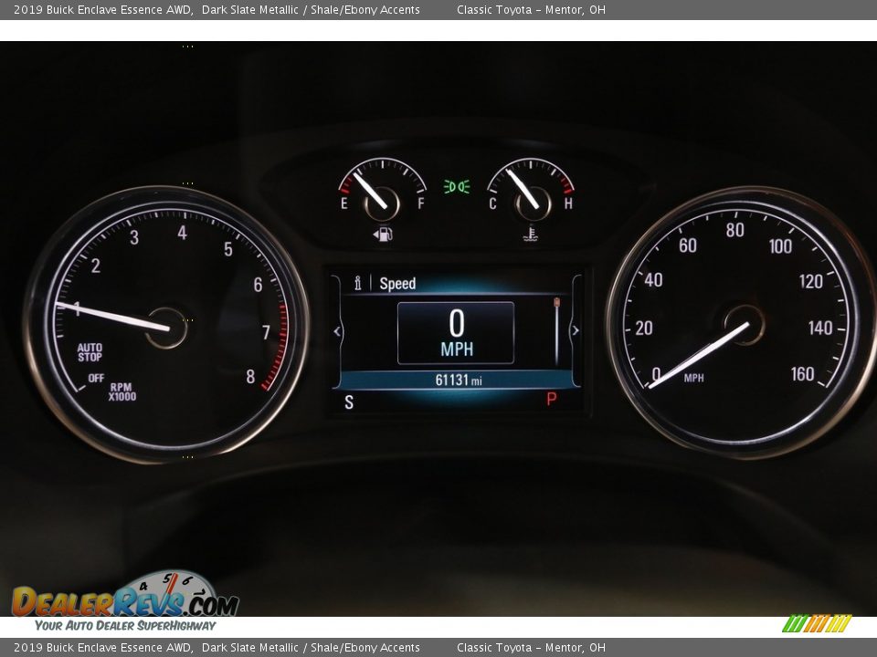The height and width of the screenshot is (657, 877).
Task: Click the green headlight indicator icon
Action: tap(457, 187)
